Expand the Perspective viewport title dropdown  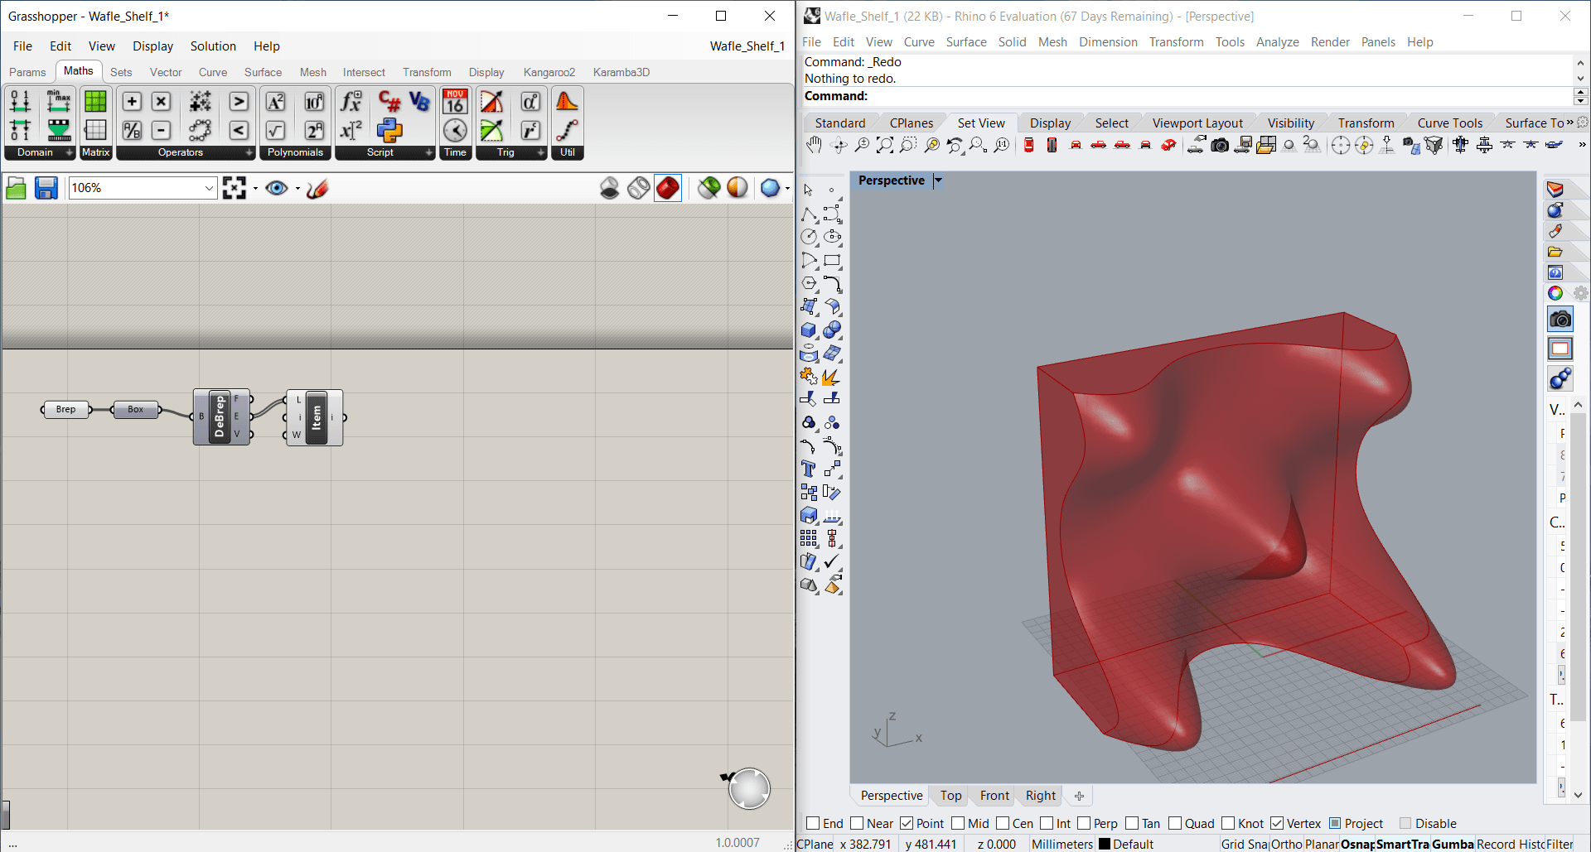click(x=938, y=181)
